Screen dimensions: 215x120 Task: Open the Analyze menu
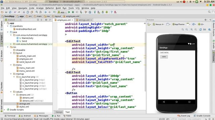point(40,8)
